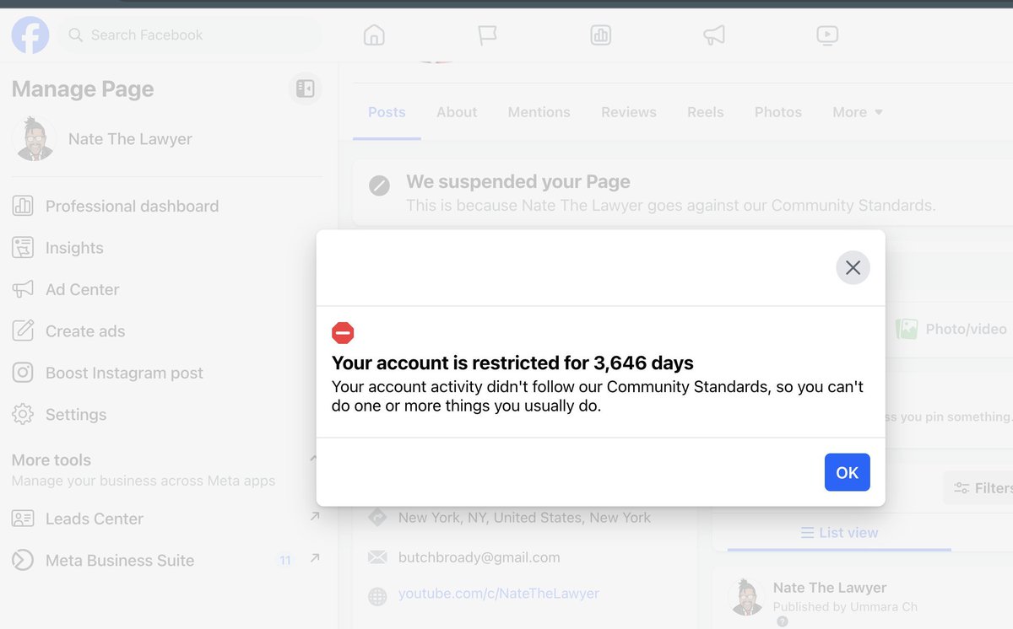Screen dimensions: 1013x629
Task: Click the butchbroady@gmail.com email
Action: pos(479,557)
